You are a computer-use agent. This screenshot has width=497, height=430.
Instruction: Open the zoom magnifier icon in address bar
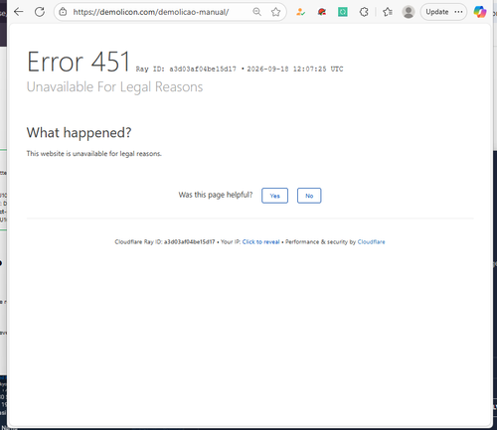[256, 12]
